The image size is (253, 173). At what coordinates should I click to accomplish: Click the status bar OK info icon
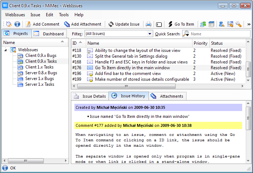[5, 168]
